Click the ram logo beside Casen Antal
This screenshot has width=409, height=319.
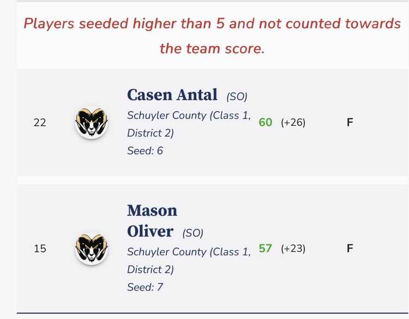click(x=91, y=122)
